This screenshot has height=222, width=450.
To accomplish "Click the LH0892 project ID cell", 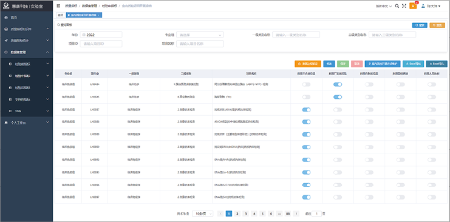I will point(95,159).
